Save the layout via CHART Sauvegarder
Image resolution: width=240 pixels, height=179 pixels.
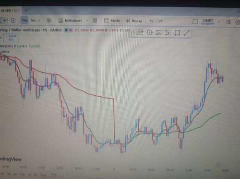tap(208, 22)
